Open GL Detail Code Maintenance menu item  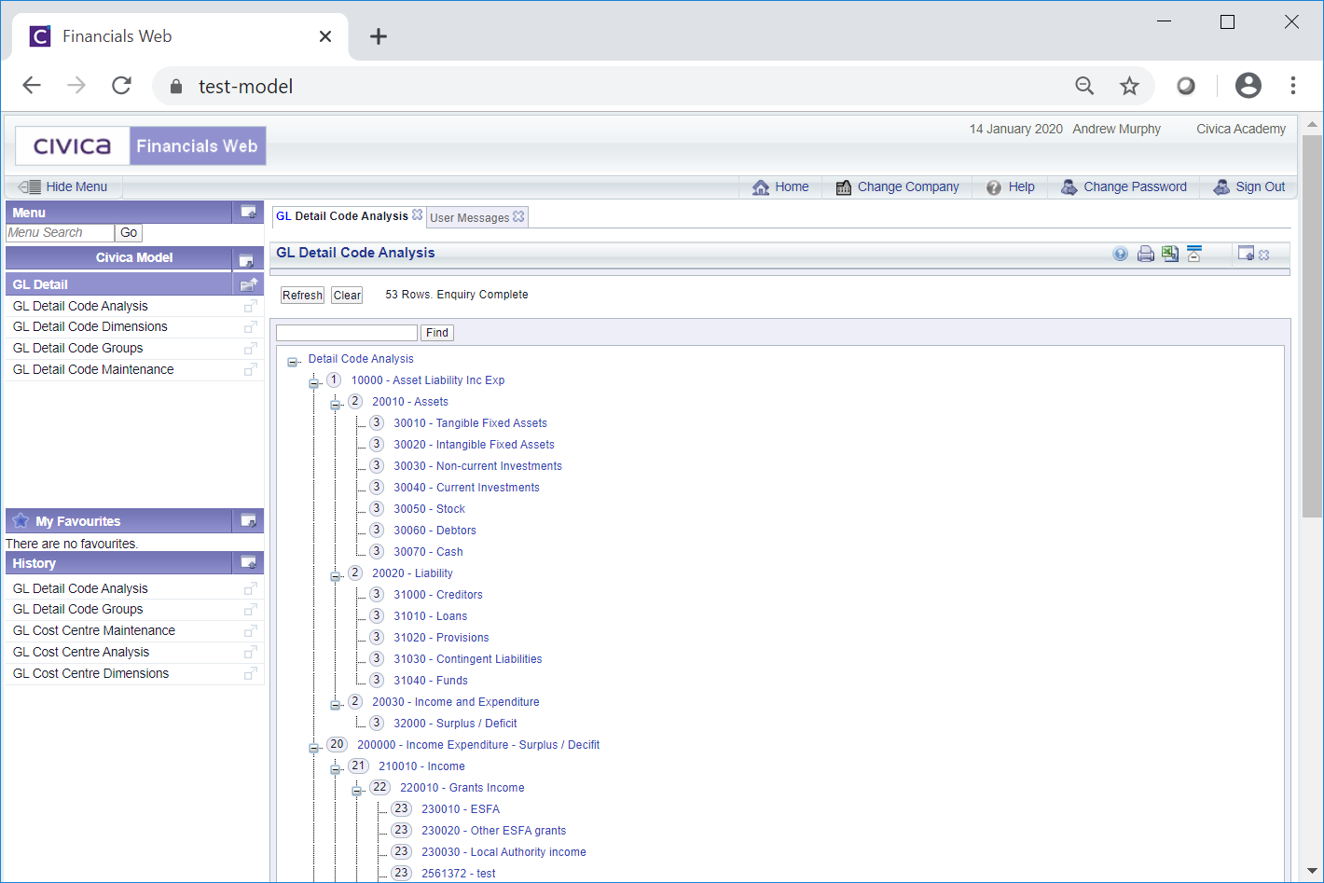93,369
